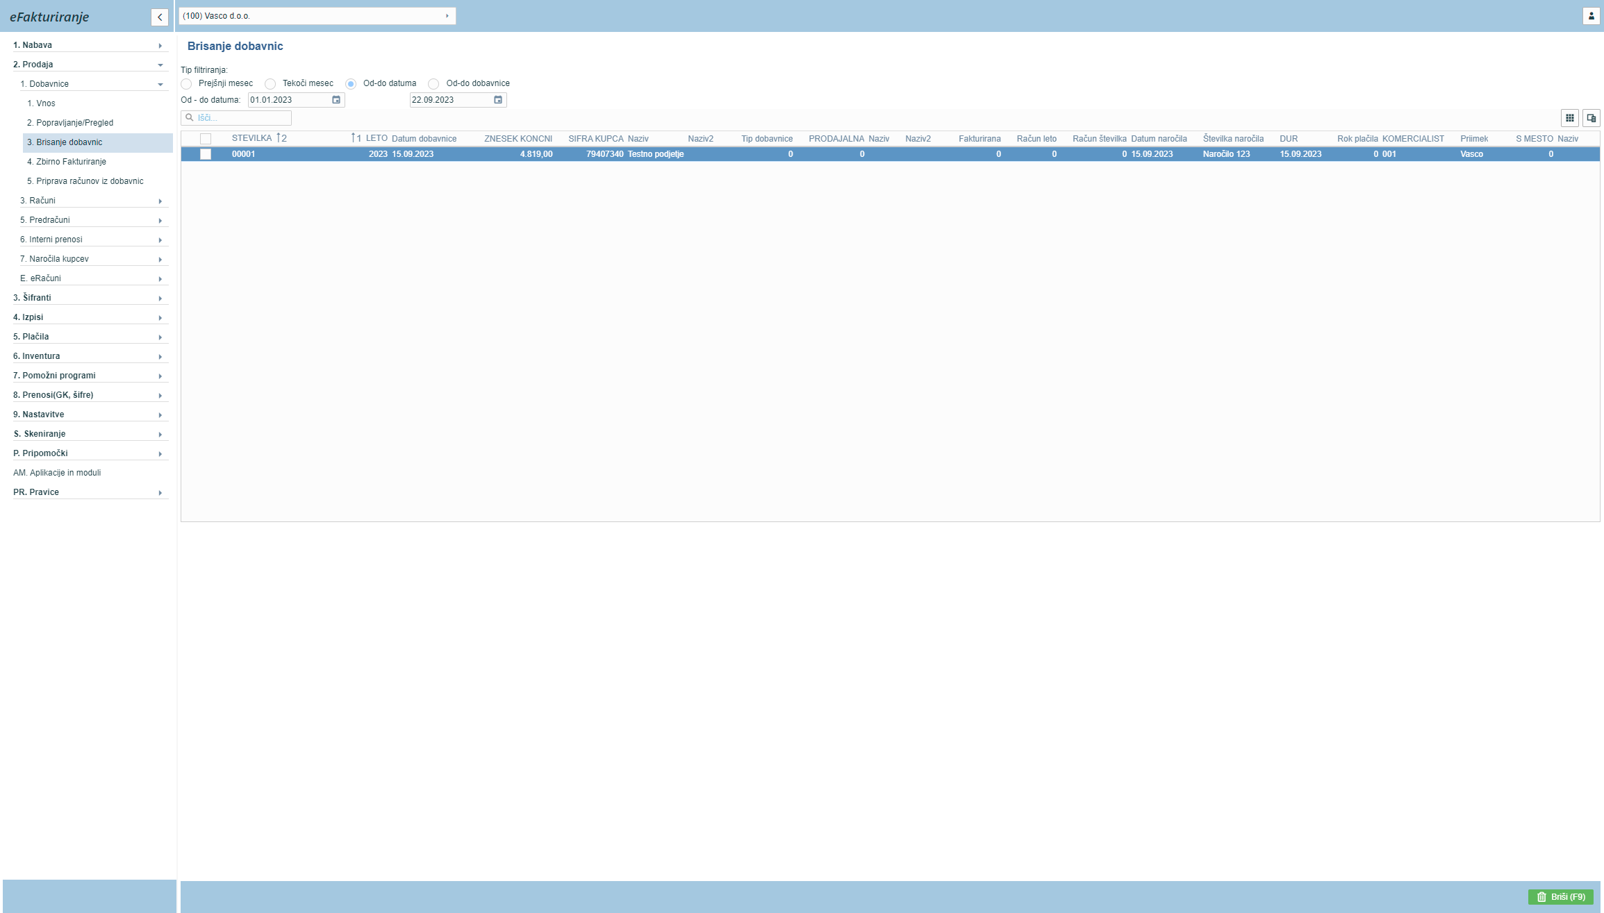Image resolution: width=1604 pixels, height=913 pixels.
Task: Expand the 8. Prenosi(GK, šifre) menu
Action: [90, 395]
